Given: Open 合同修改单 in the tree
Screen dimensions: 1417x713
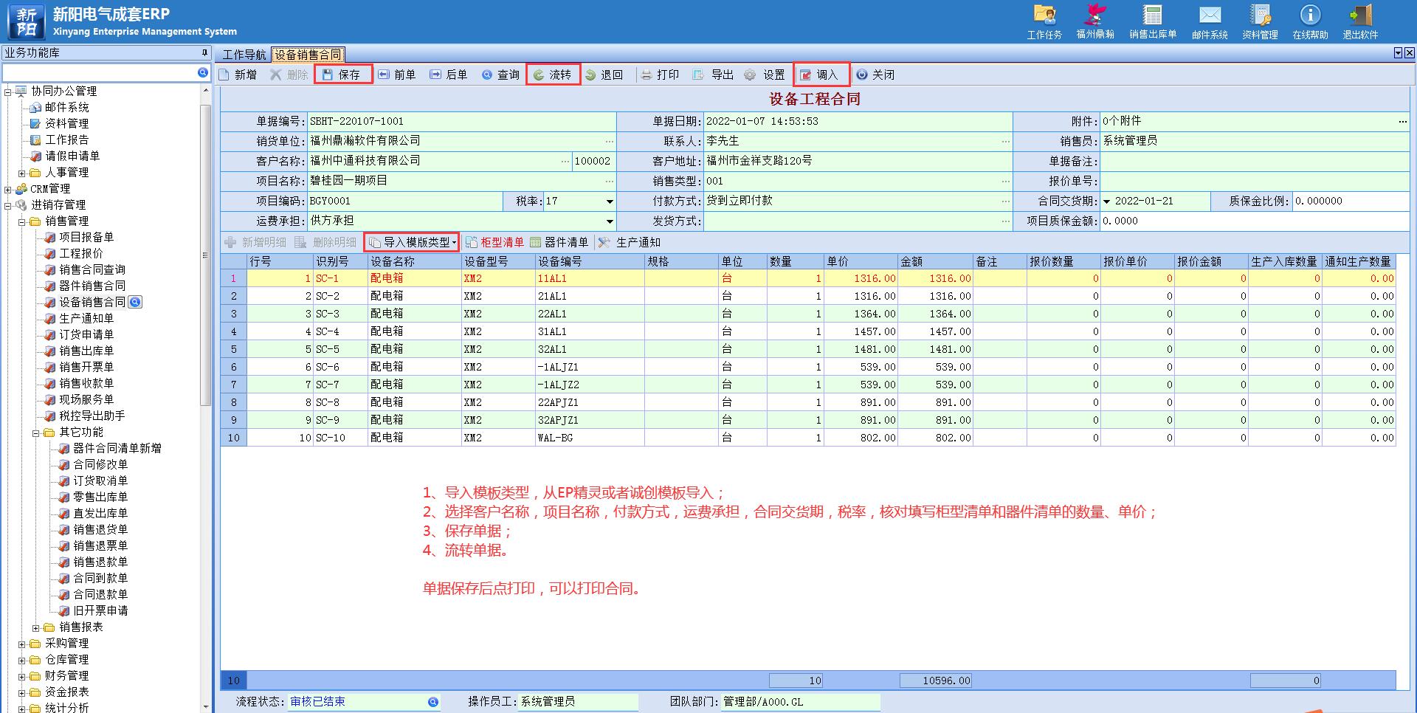Looking at the screenshot, I should (100, 464).
